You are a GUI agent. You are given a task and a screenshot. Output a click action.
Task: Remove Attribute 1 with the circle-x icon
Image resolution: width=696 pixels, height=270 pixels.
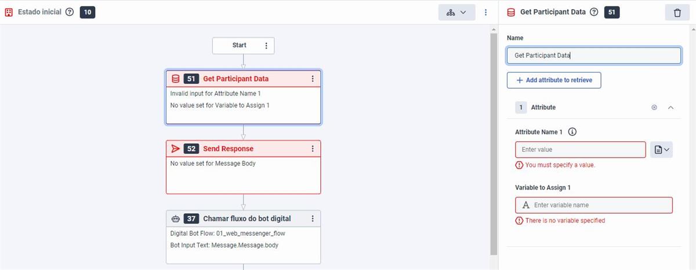tap(654, 107)
